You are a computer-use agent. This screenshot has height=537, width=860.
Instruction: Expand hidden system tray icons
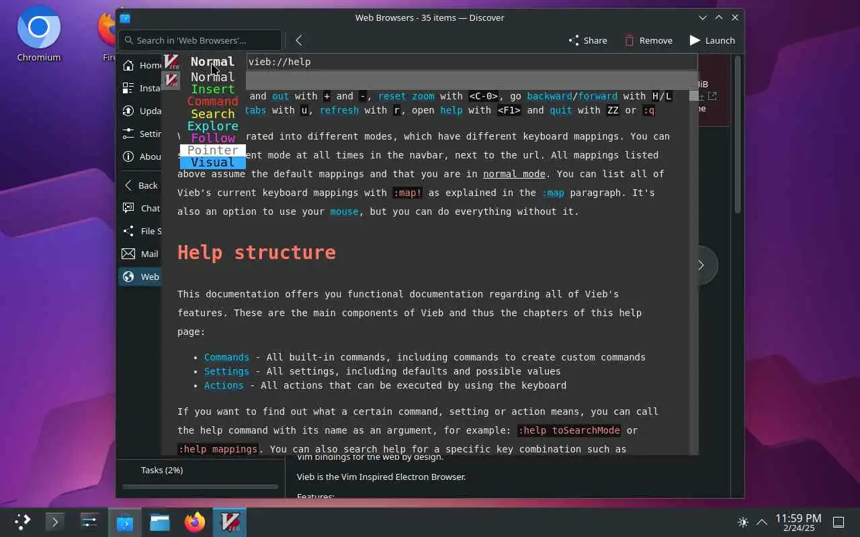click(762, 522)
